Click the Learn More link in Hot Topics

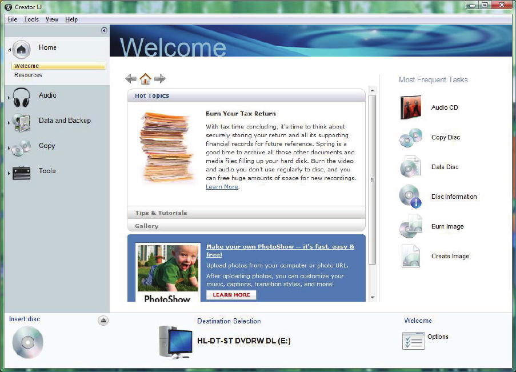(x=222, y=187)
